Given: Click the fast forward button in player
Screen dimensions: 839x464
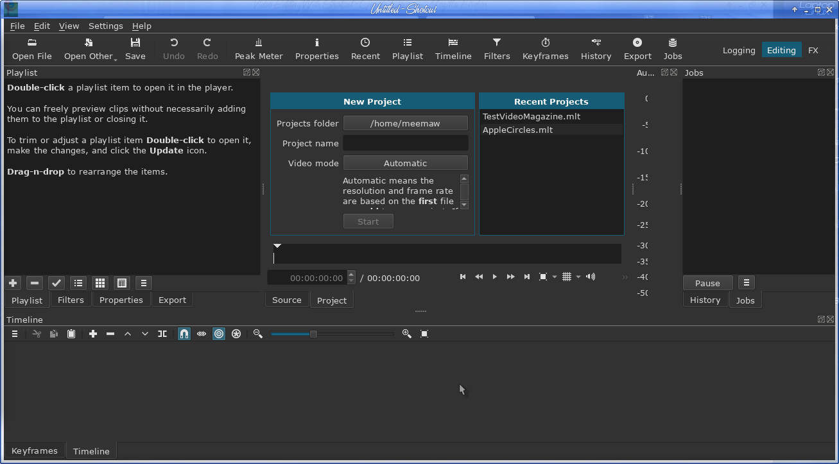Looking at the screenshot, I should coord(511,277).
